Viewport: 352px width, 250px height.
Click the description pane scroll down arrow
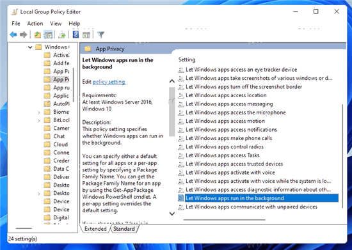pyautogui.click(x=172, y=214)
